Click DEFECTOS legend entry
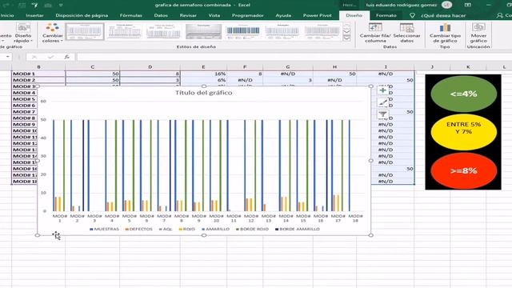 coord(139,229)
